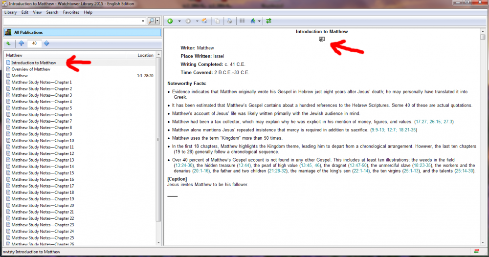Click the Copy icon in toolbar
The width and height of the screenshot is (489, 257).
(x=217, y=21)
